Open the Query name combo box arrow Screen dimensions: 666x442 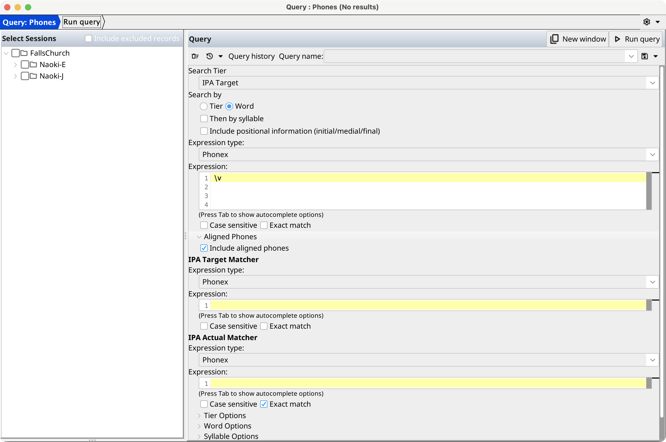click(631, 56)
